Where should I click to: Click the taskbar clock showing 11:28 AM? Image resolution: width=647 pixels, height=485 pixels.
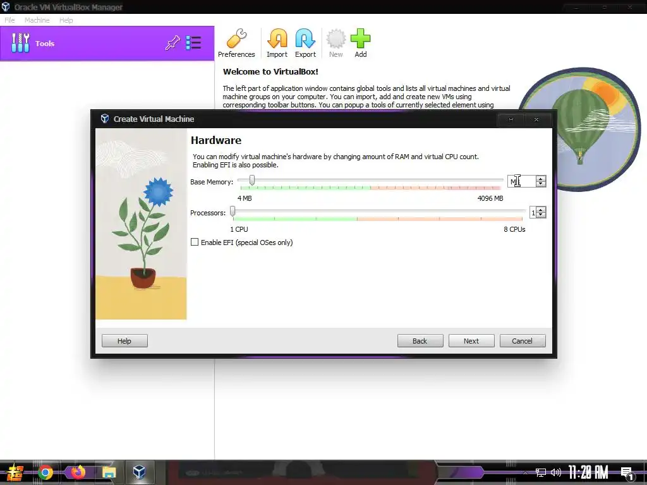click(x=588, y=472)
